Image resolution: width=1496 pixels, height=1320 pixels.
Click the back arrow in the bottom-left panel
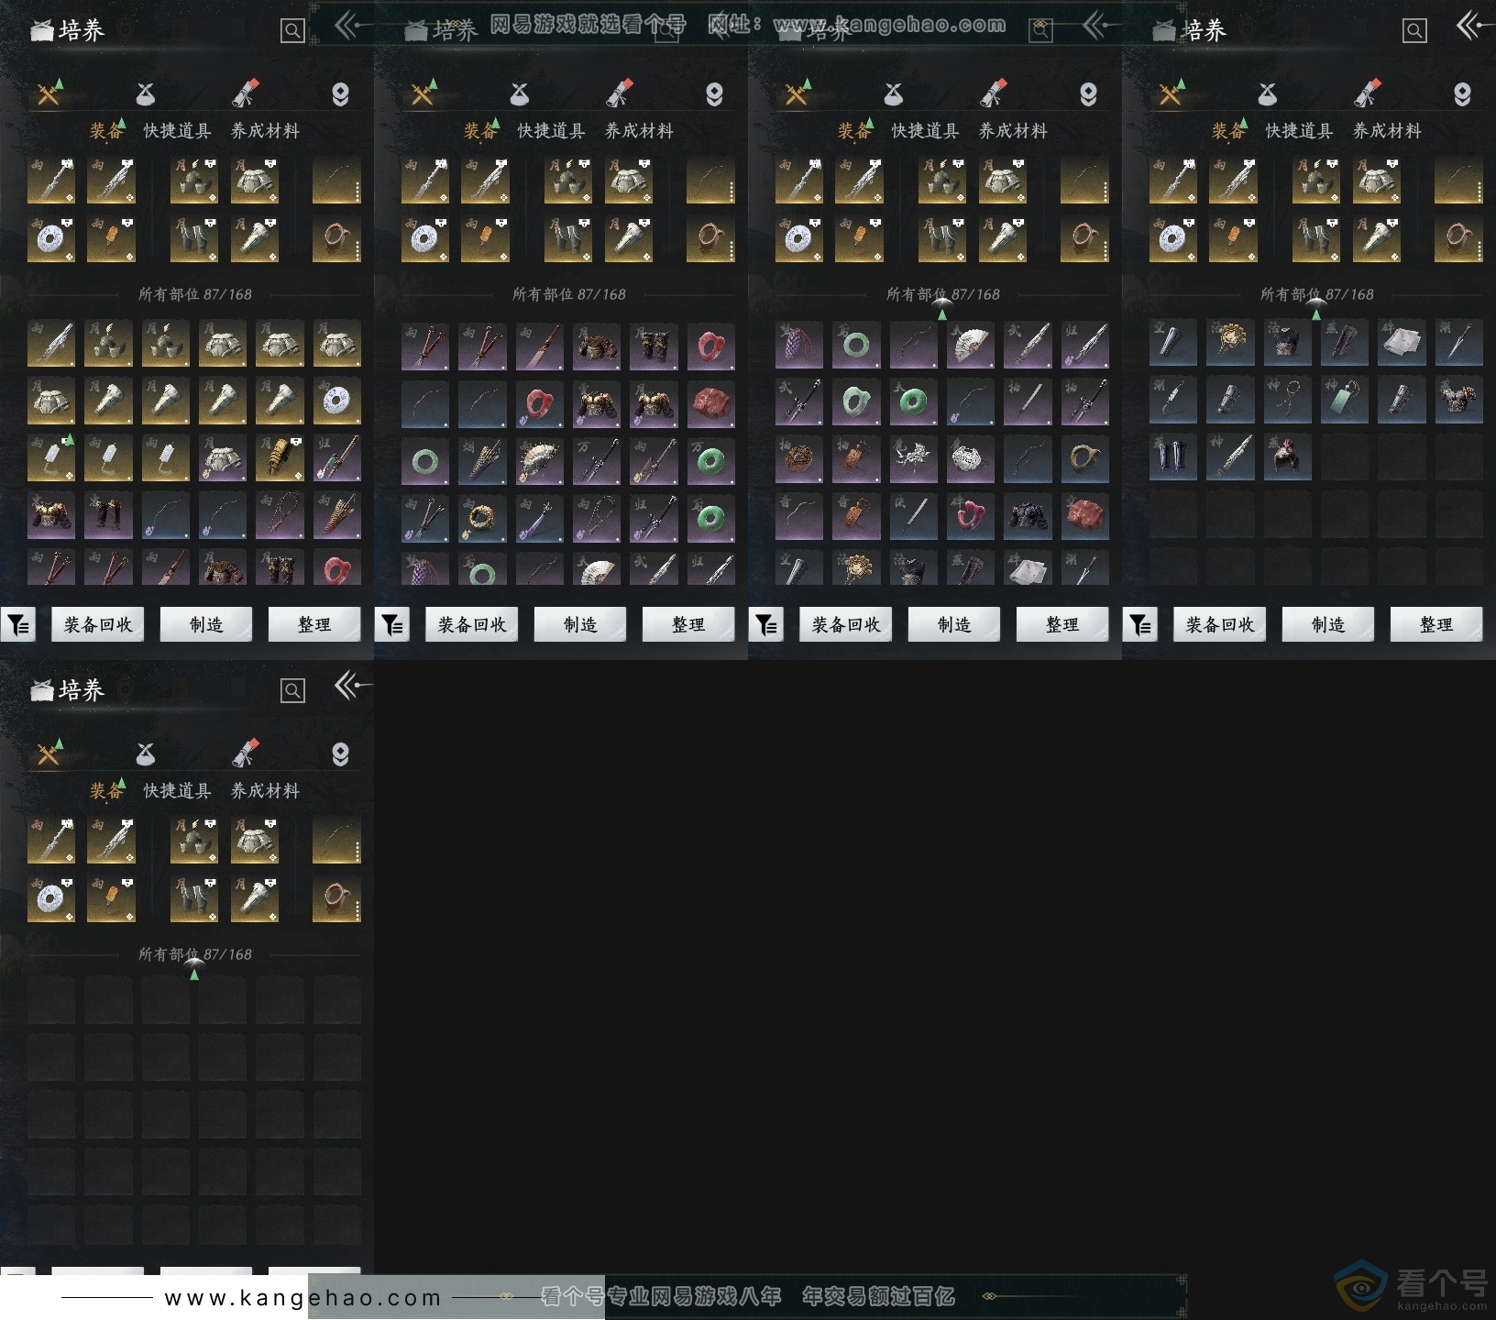tap(352, 686)
